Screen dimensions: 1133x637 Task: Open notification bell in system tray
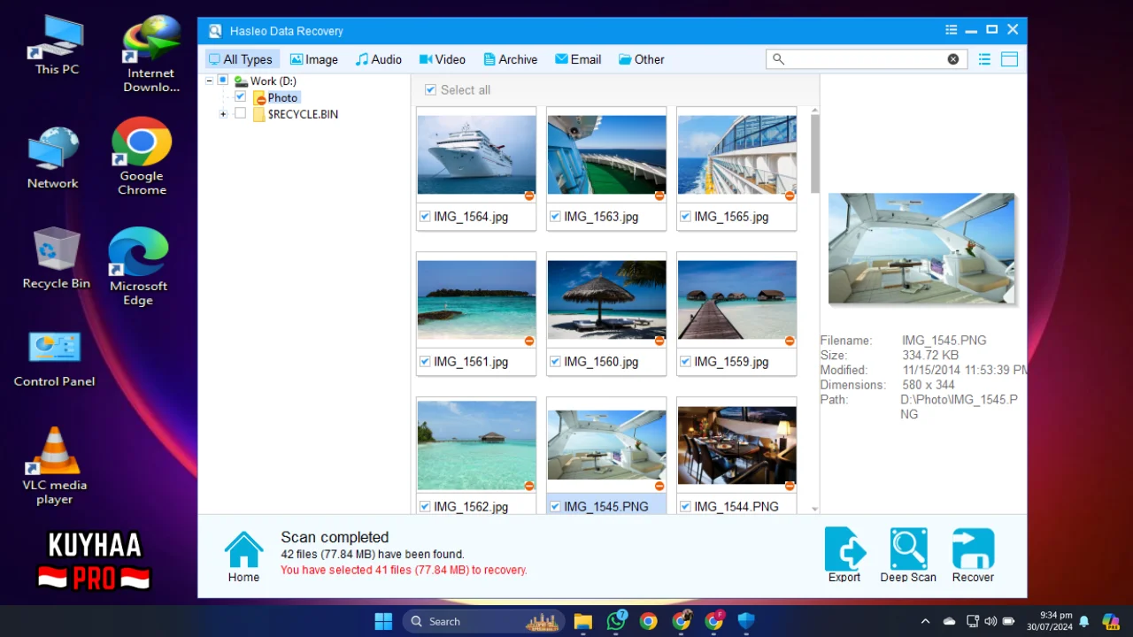(1084, 621)
